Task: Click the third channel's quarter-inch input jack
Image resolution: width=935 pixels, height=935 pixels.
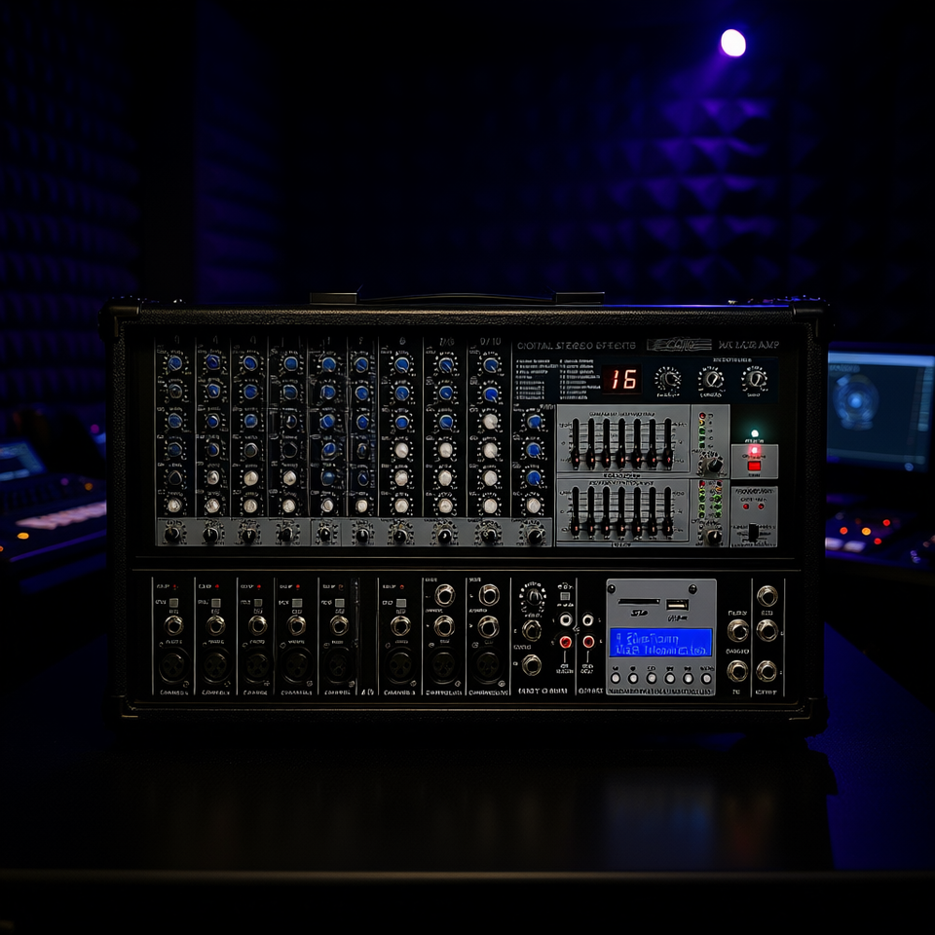Action: (x=257, y=625)
